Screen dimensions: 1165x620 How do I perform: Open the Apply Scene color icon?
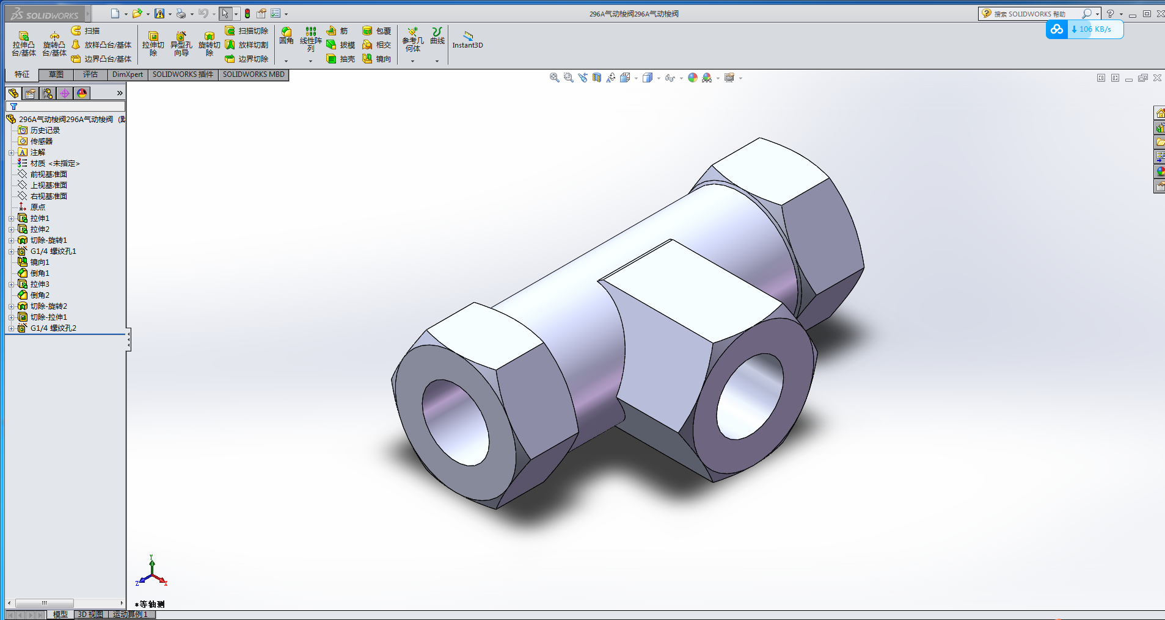pyautogui.click(x=707, y=77)
